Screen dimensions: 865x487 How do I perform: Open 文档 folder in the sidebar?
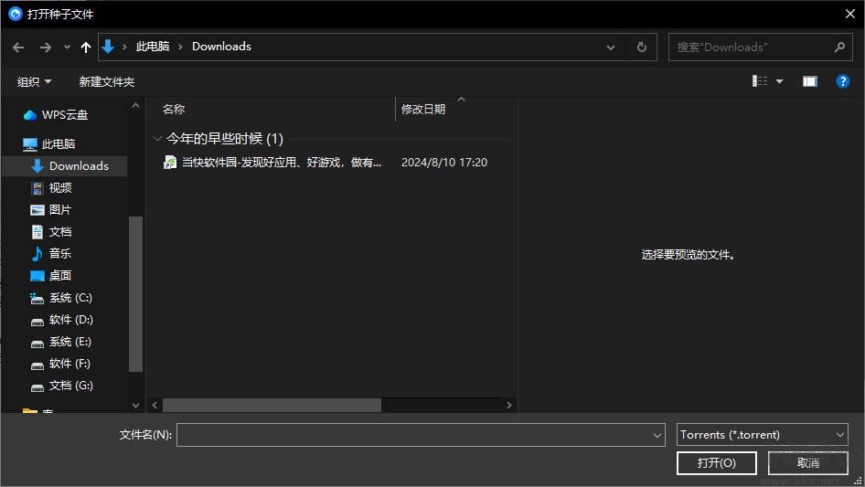pos(59,232)
